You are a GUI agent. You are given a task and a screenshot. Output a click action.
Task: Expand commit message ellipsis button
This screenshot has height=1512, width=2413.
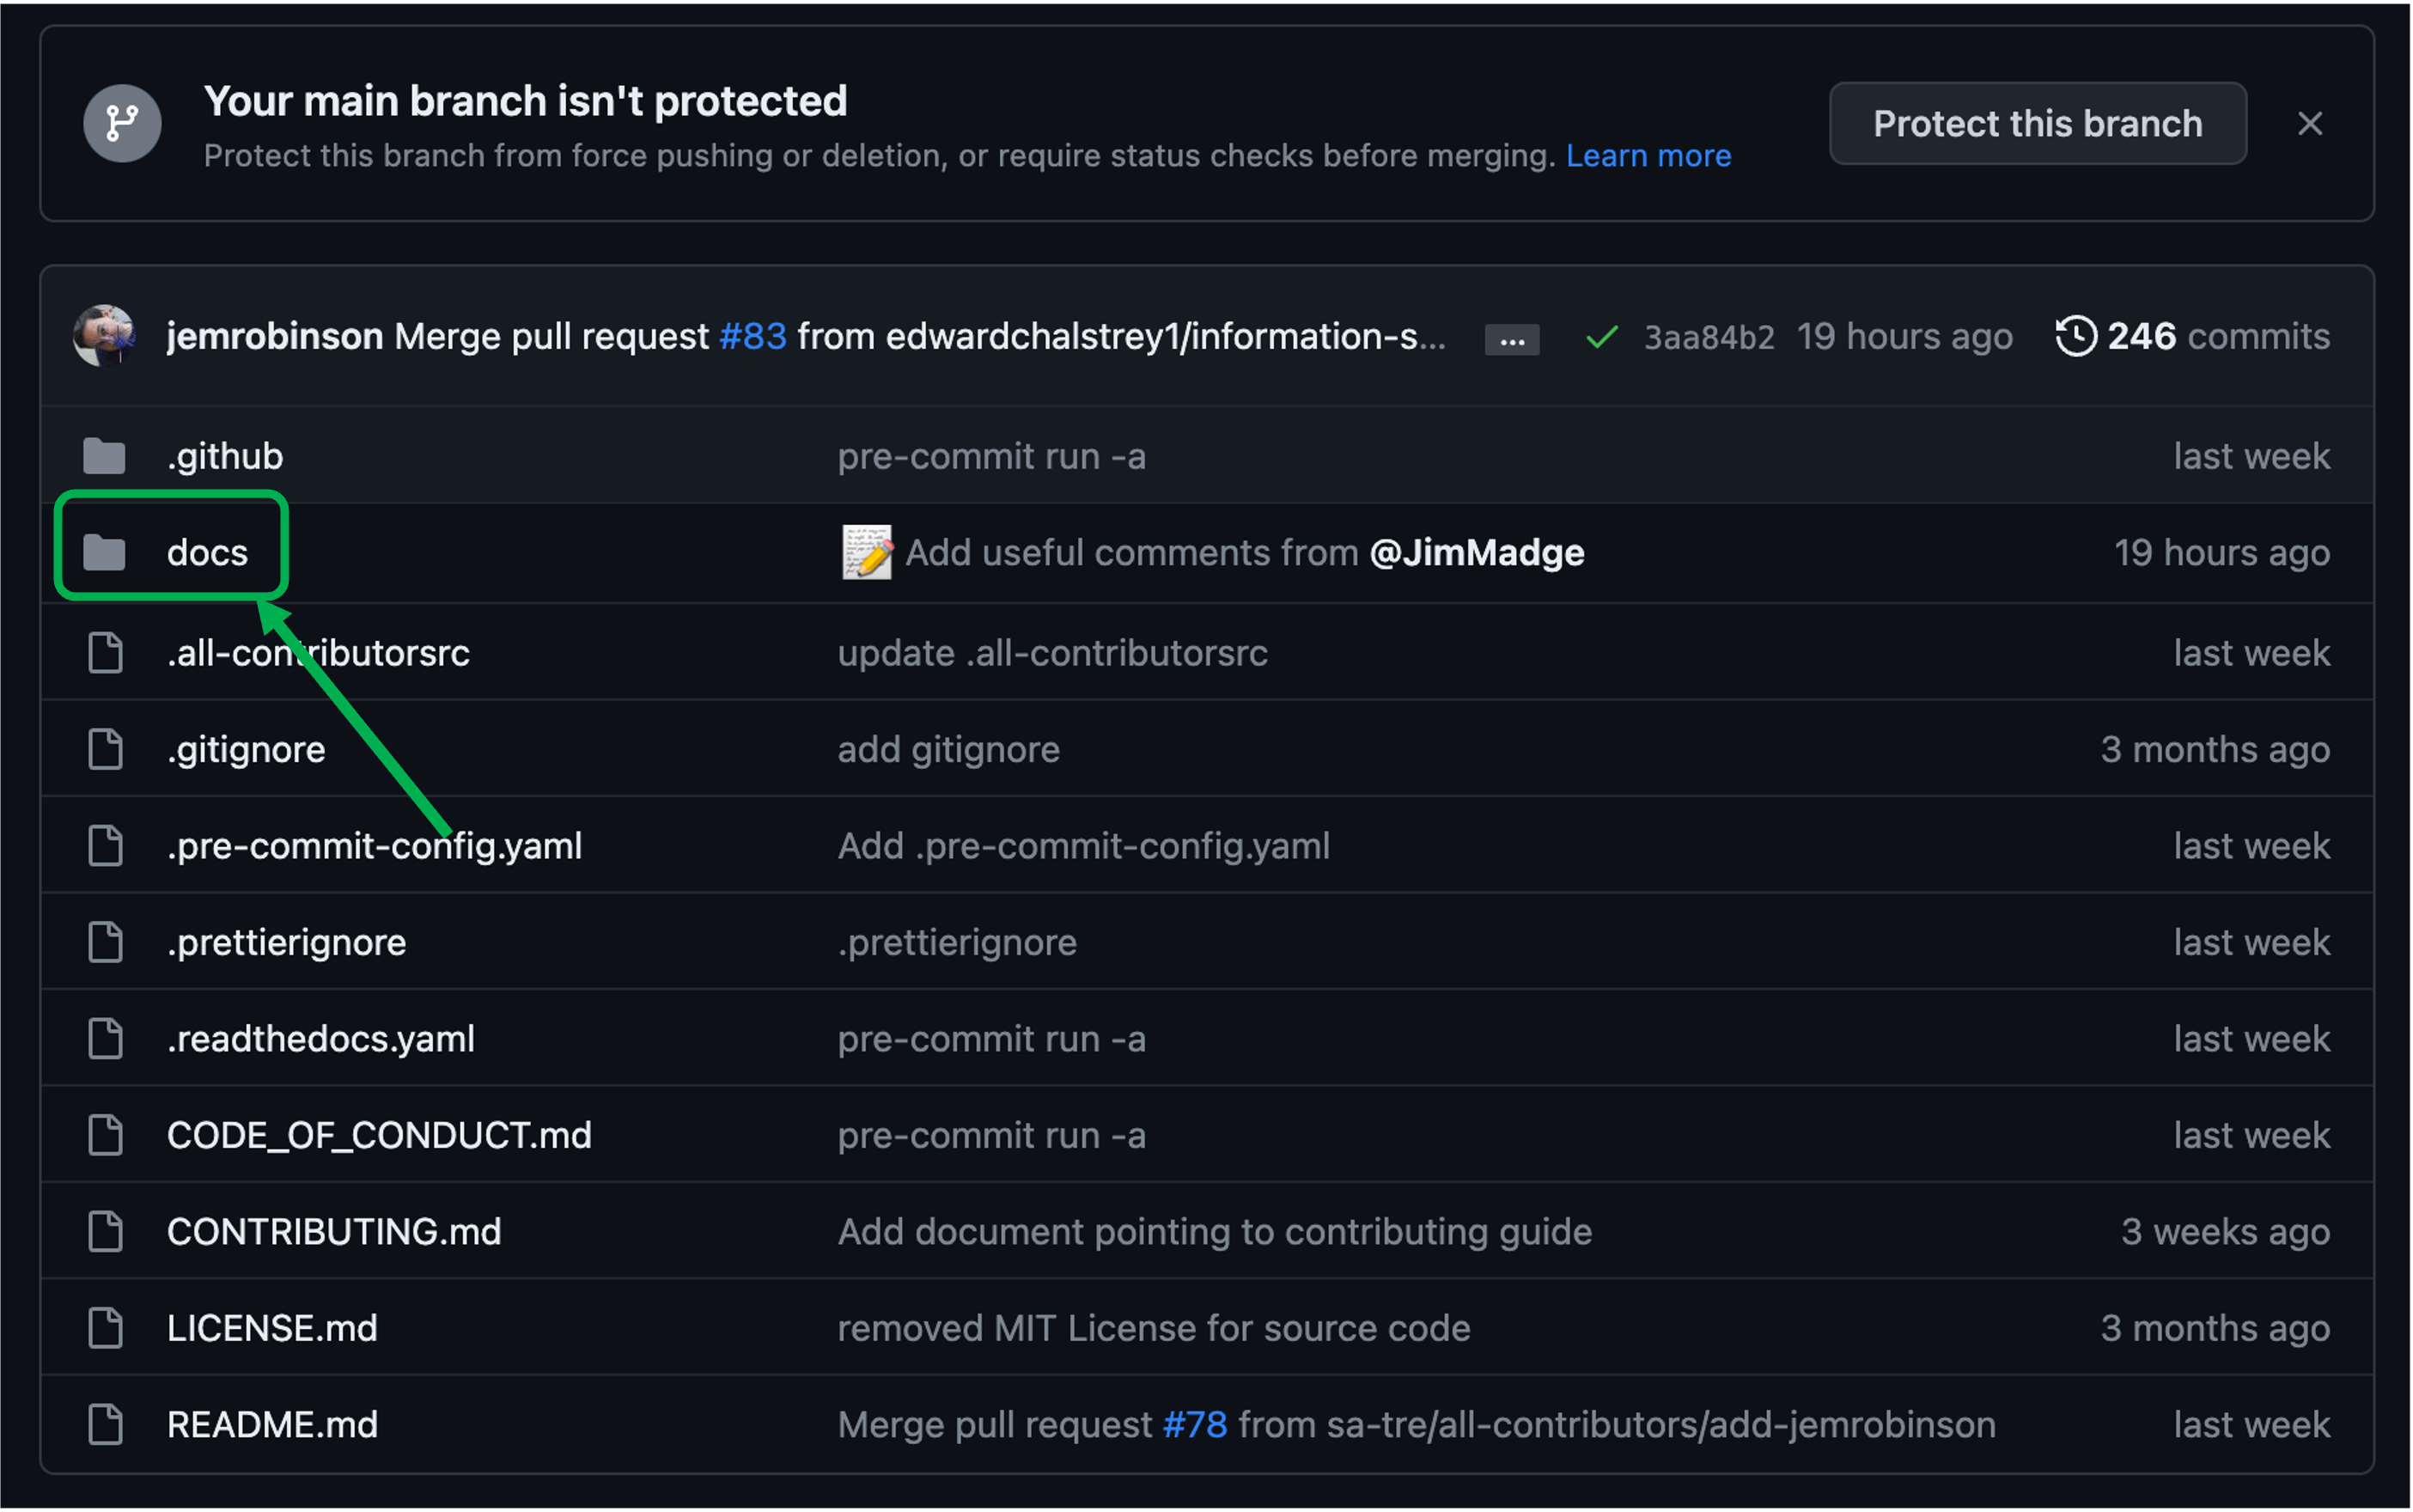(x=1512, y=340)
